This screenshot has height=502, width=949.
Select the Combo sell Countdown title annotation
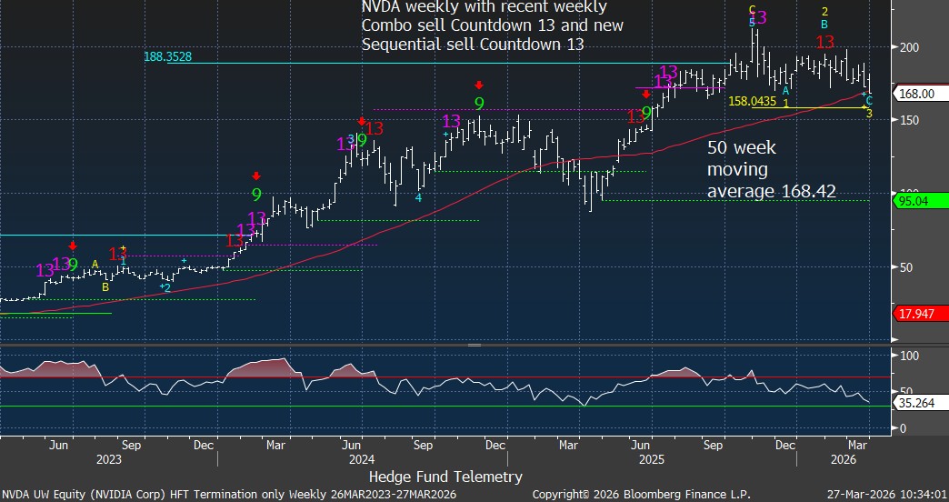pos(492,25)
